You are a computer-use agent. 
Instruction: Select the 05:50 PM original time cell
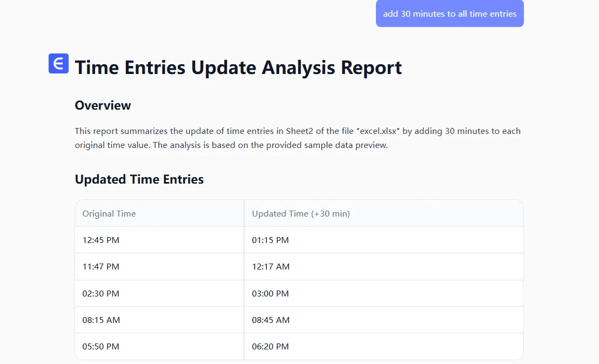(101, 347)
